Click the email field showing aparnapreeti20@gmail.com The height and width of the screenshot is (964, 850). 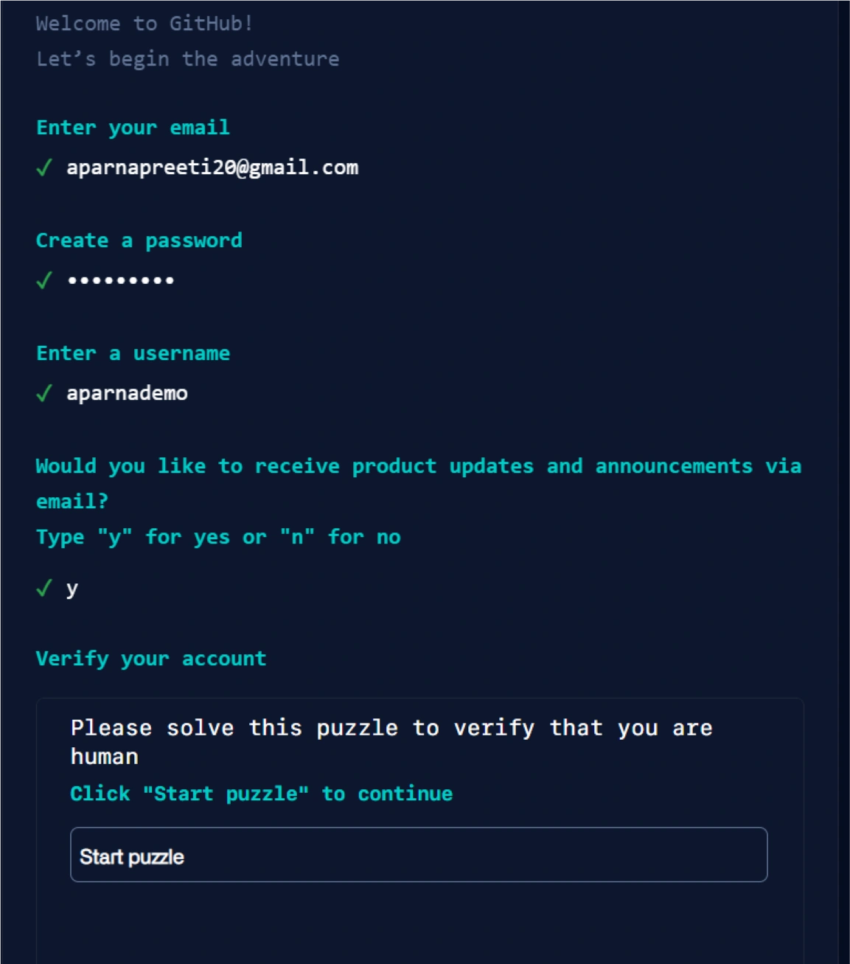212,167
